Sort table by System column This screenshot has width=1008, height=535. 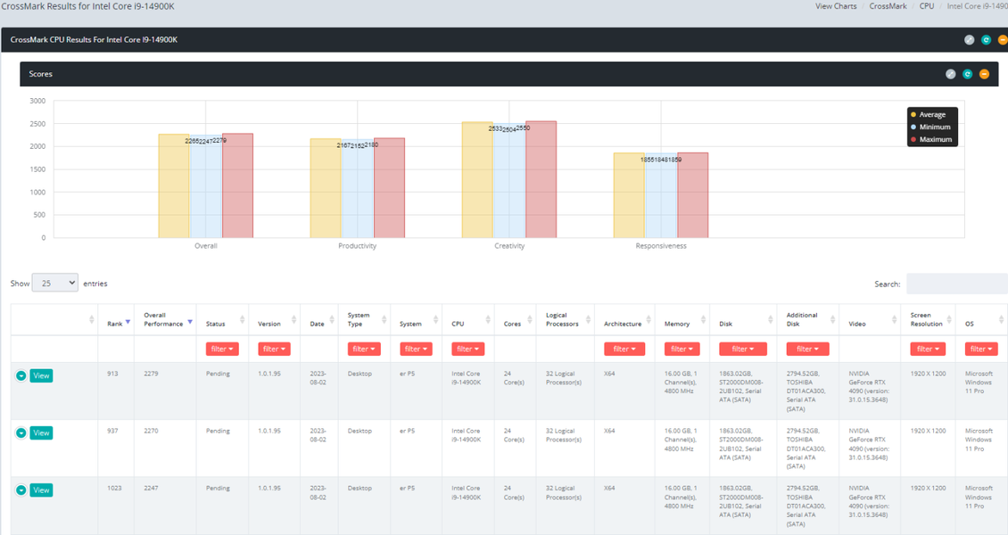coord(416,320)
